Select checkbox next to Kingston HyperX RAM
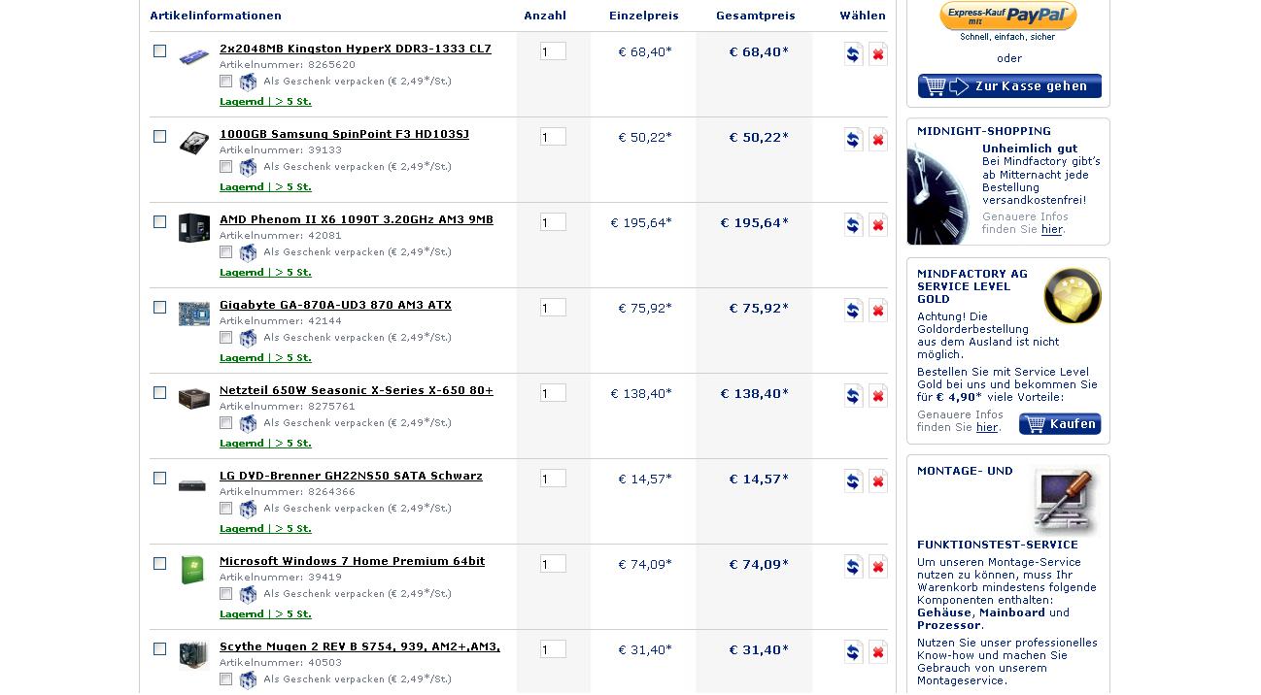1261x695 pixels. coord(160,51)
